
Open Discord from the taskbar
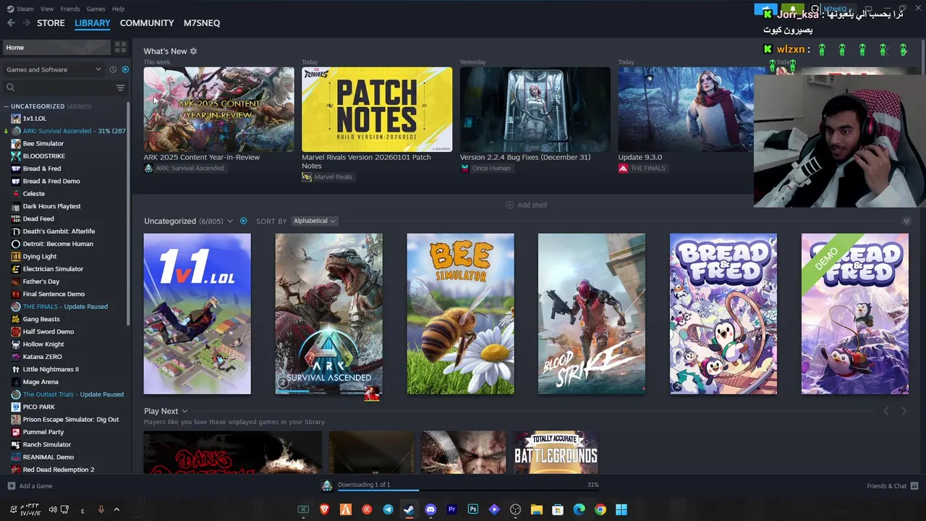[x=430, y=509]
